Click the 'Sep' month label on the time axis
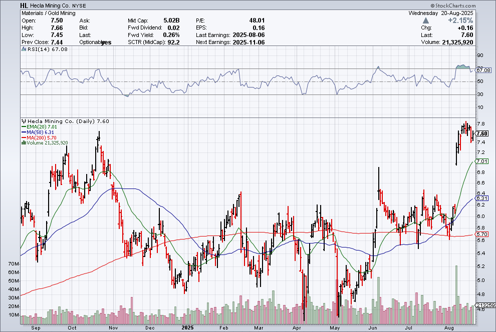The width and height of the screenshot is (496, 332). pyautogui.click(x=36, y=328)
